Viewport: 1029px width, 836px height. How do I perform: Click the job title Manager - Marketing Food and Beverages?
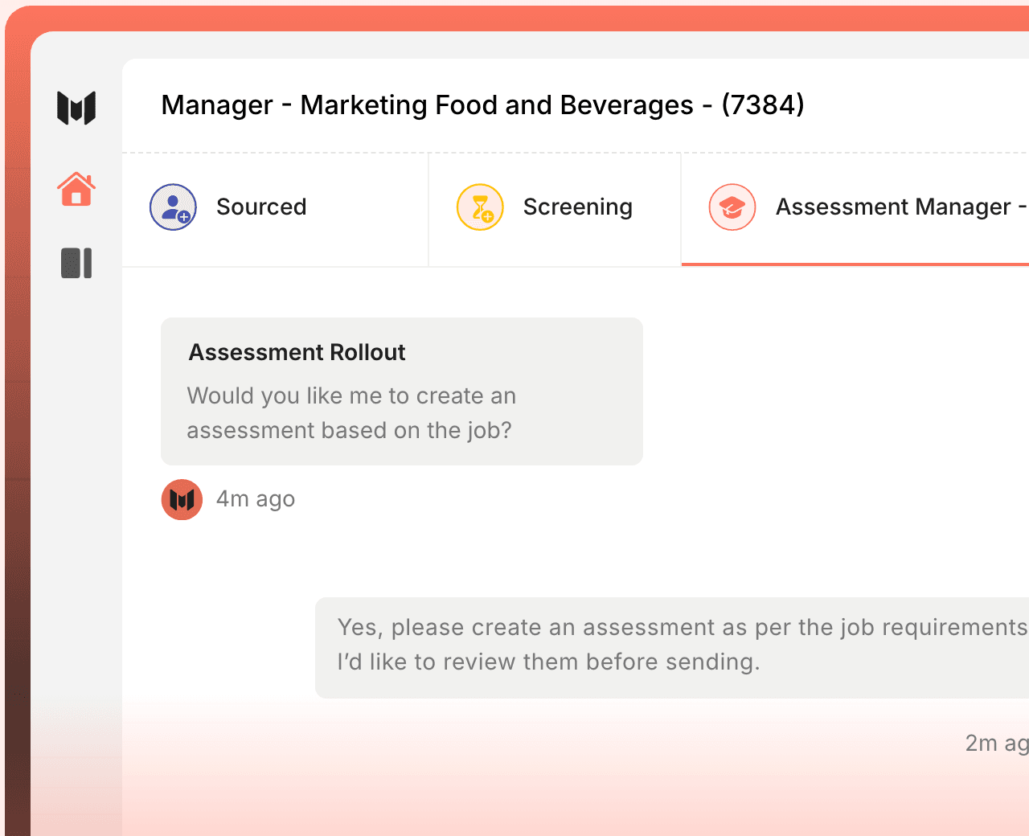482,104
